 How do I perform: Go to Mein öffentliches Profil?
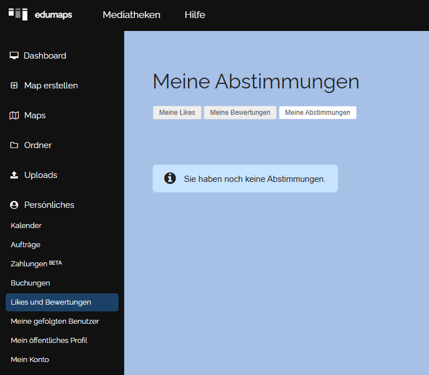(49, 341)
